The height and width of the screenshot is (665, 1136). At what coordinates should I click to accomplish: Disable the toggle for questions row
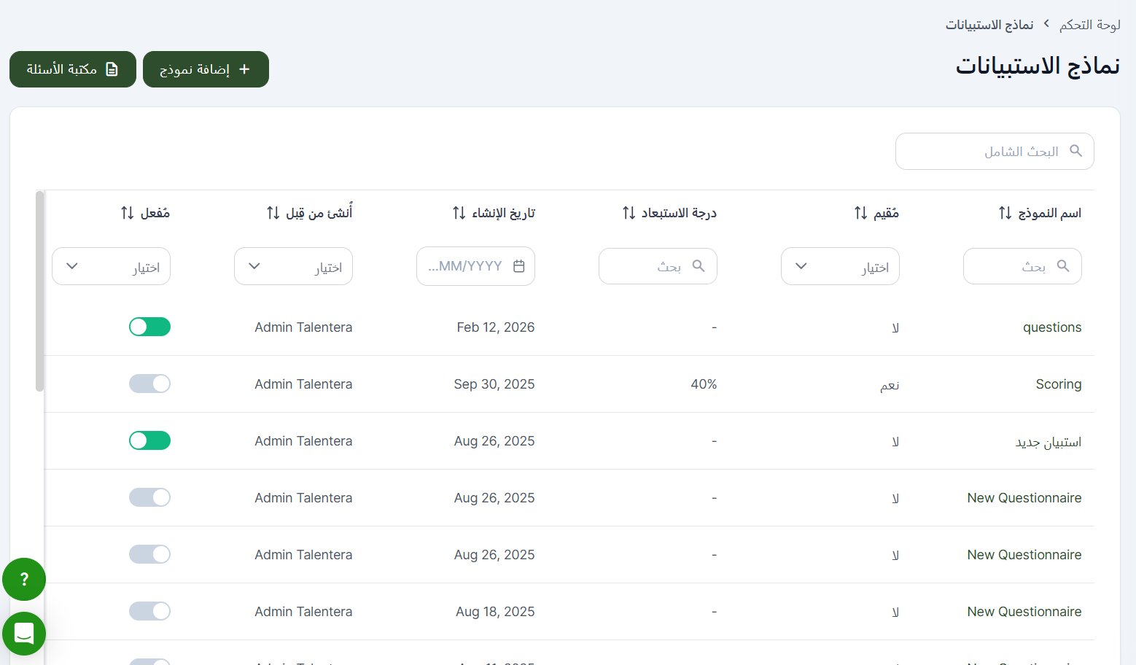[149, 327]
